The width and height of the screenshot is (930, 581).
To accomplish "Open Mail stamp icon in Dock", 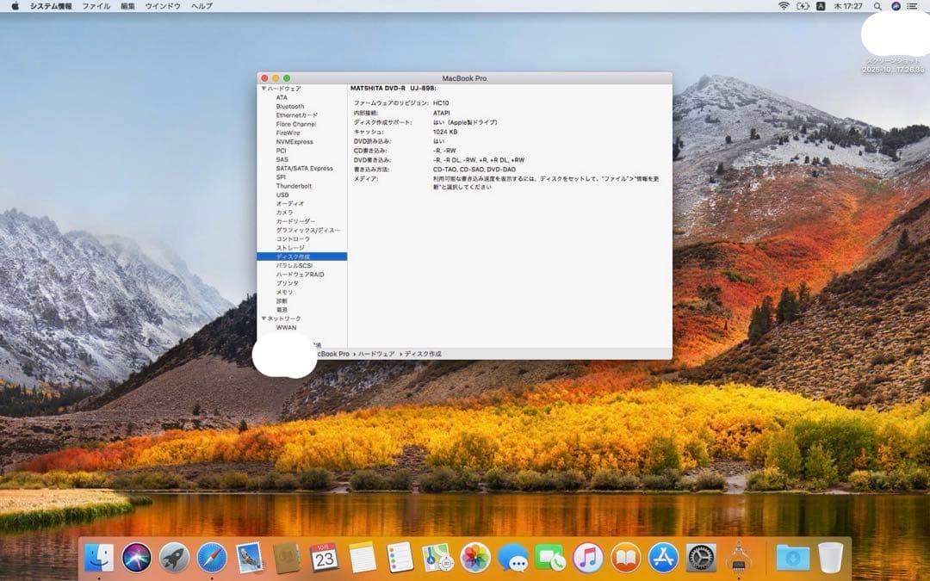I will 250,558.
